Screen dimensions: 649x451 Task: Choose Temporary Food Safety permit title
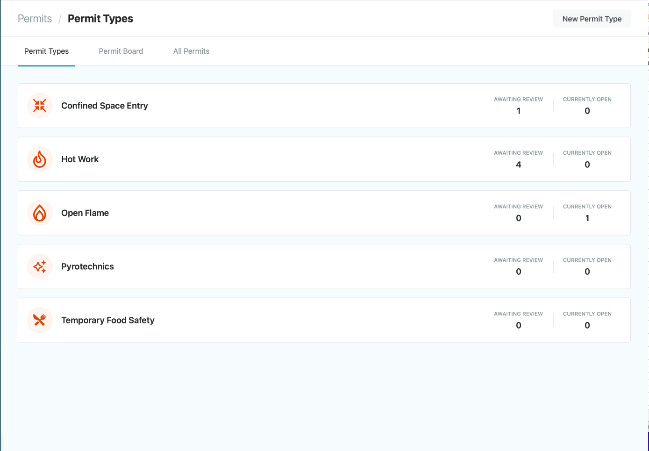click(108, 320)
